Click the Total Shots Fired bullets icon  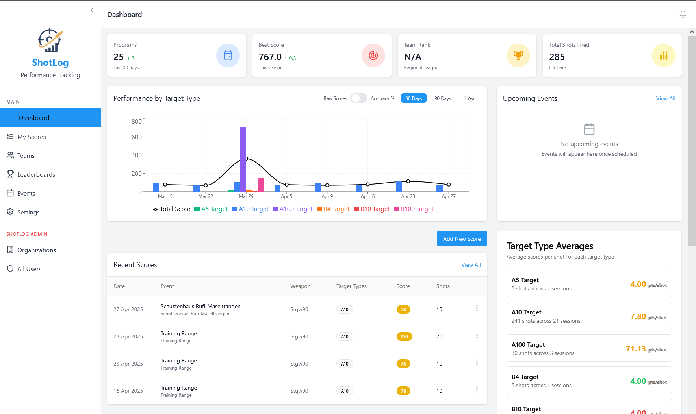pyautogui.click(x=663, y=55)
